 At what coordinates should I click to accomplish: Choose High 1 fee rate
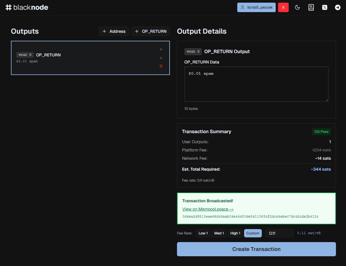235,233
